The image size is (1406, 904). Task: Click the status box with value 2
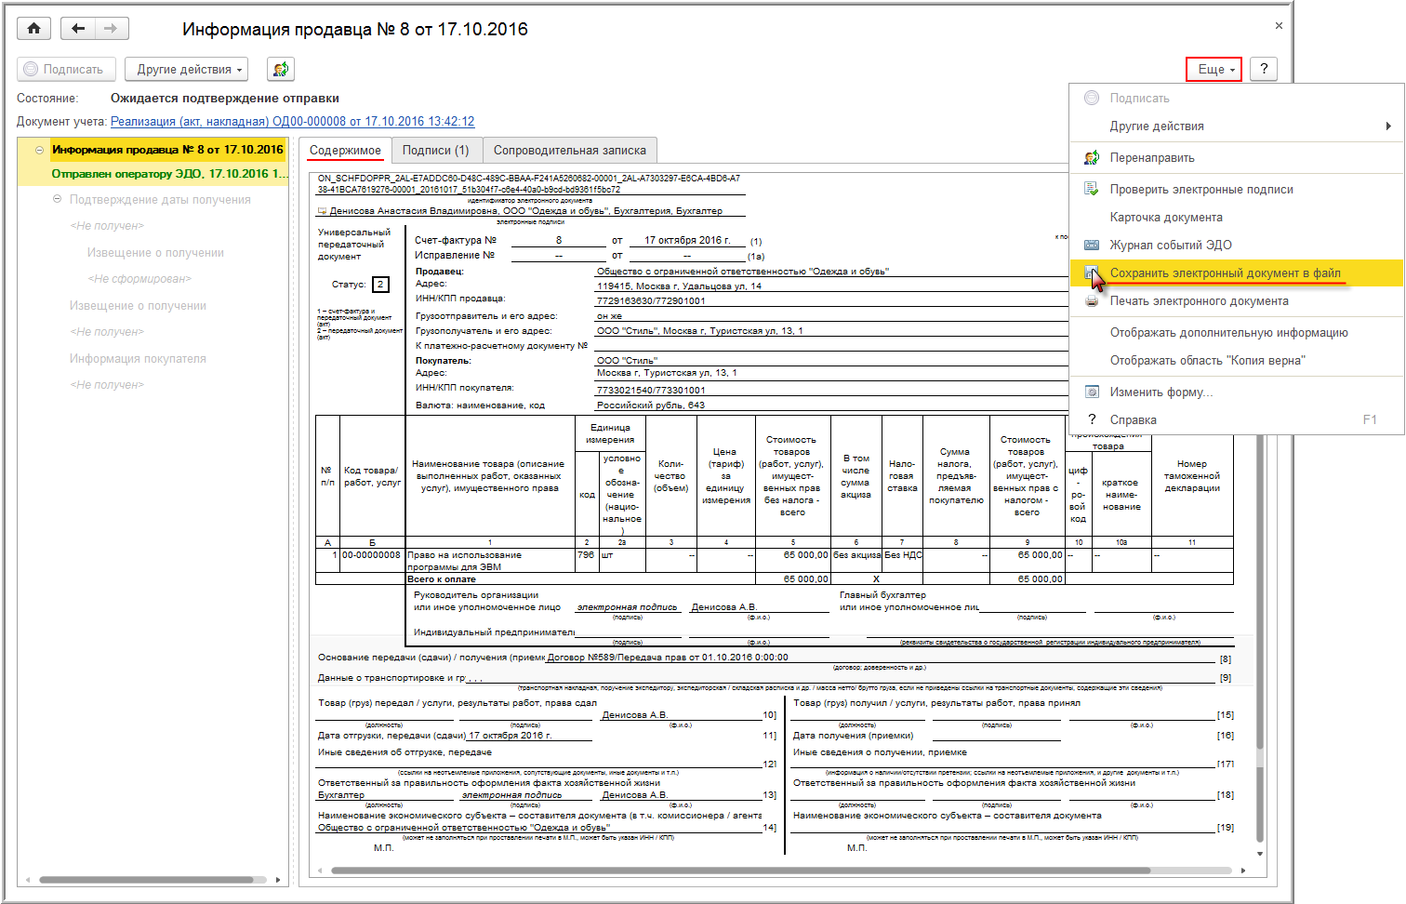(380, 285)
